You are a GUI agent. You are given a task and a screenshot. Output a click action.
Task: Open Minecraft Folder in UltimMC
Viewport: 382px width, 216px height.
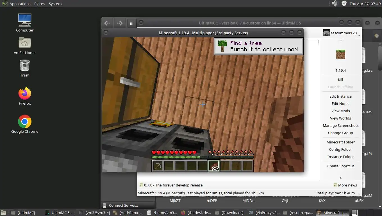tap(340, 142)
